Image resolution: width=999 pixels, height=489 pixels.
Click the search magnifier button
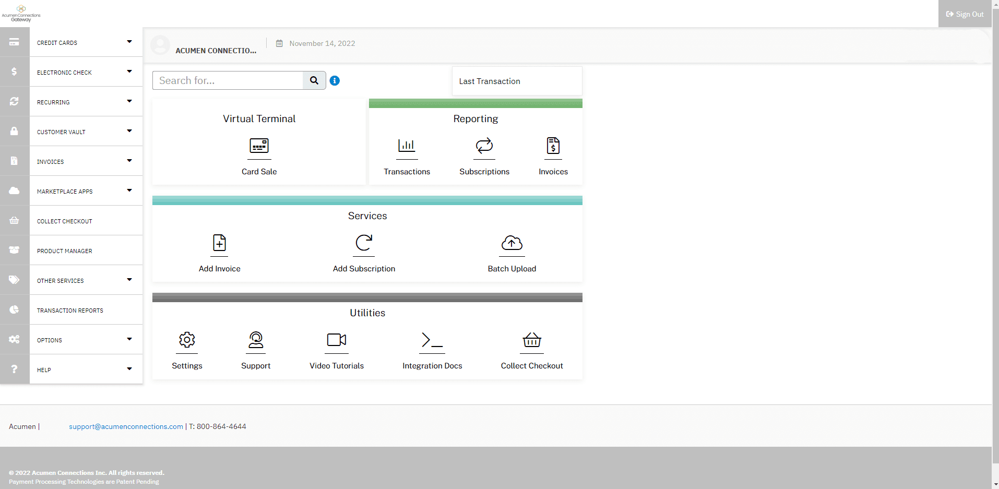point(314,80)
